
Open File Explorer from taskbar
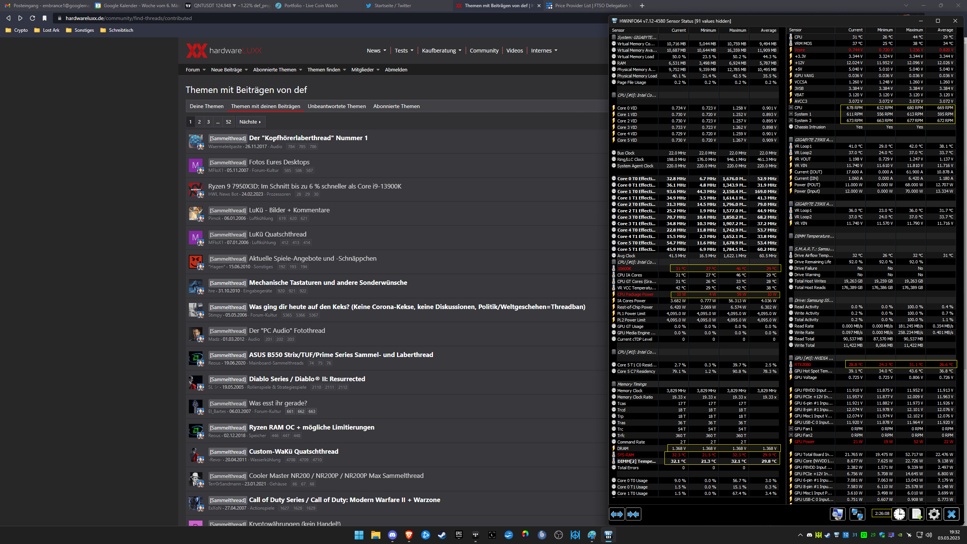[x=375, y=535]
